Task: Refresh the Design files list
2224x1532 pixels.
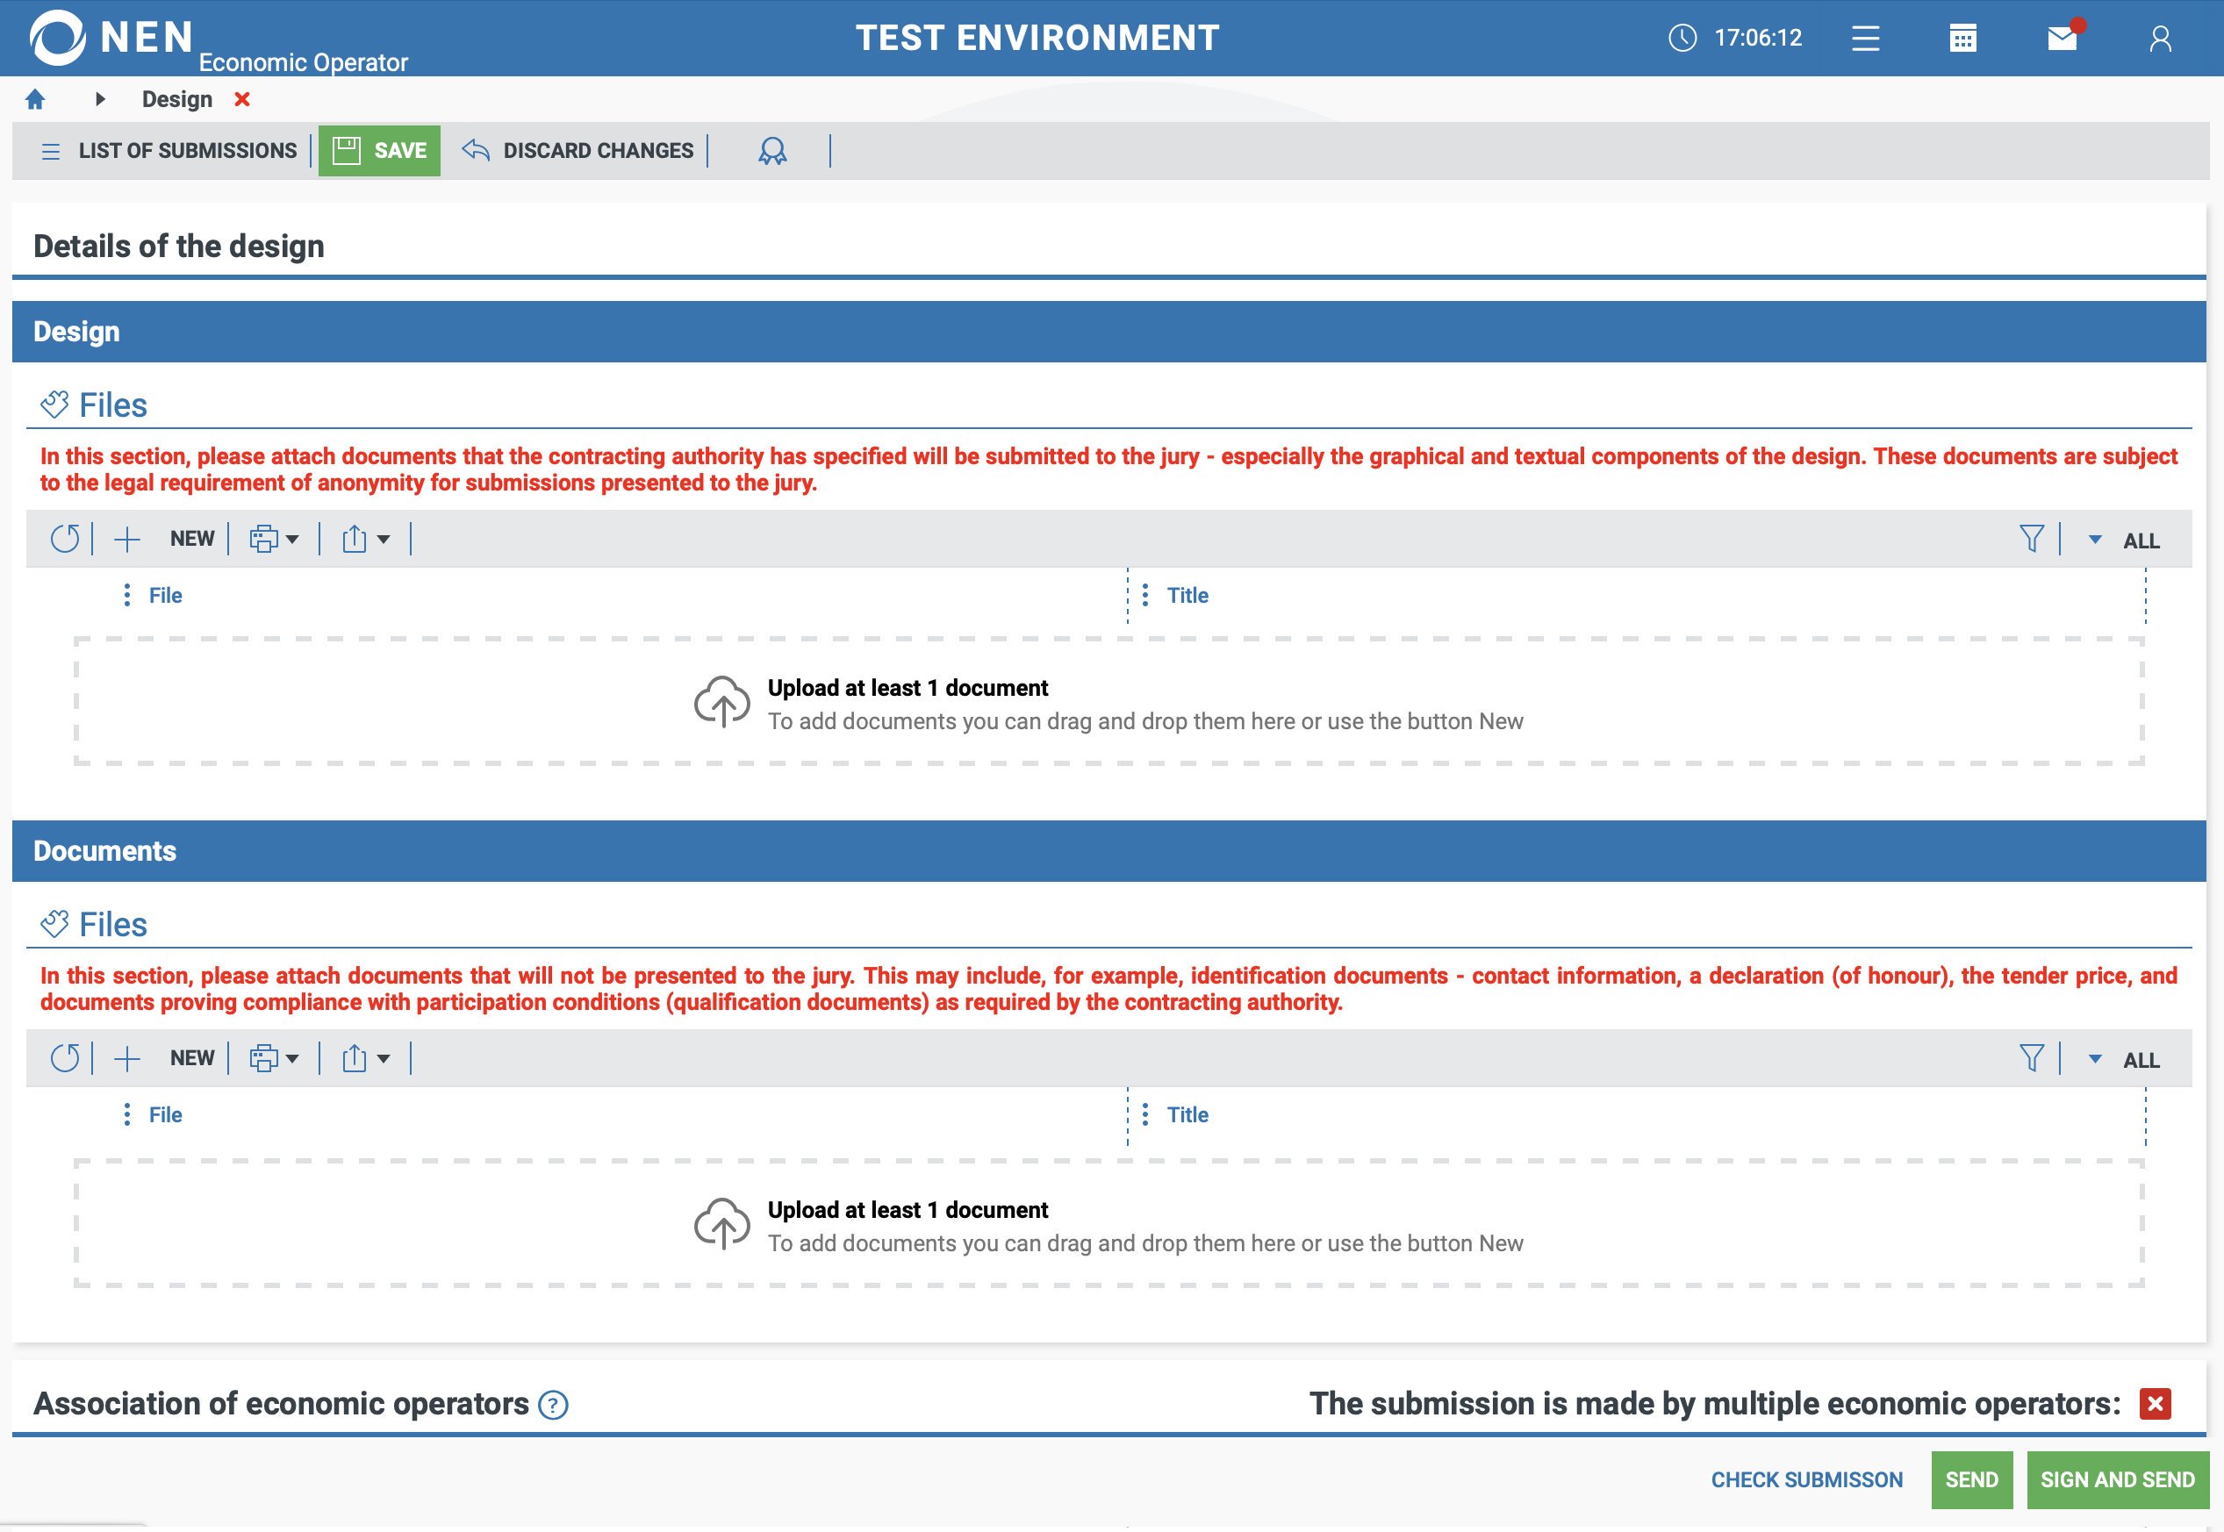Action: point(64,540)
